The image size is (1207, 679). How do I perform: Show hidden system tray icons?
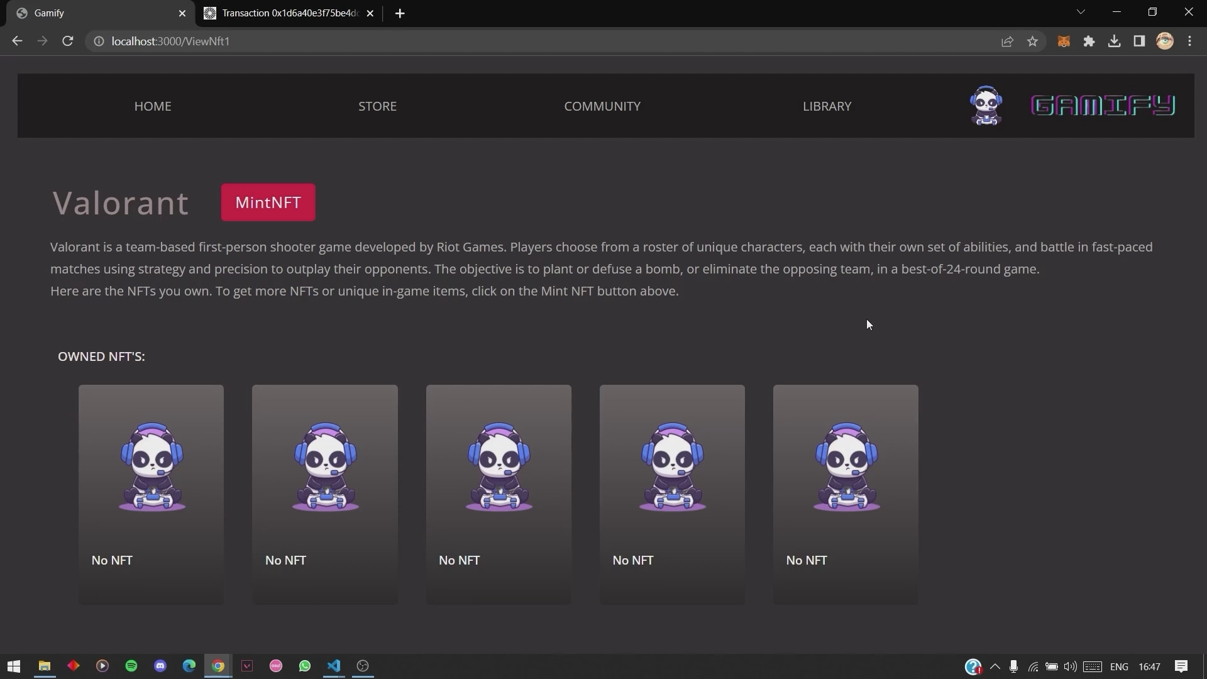point(995,666)
